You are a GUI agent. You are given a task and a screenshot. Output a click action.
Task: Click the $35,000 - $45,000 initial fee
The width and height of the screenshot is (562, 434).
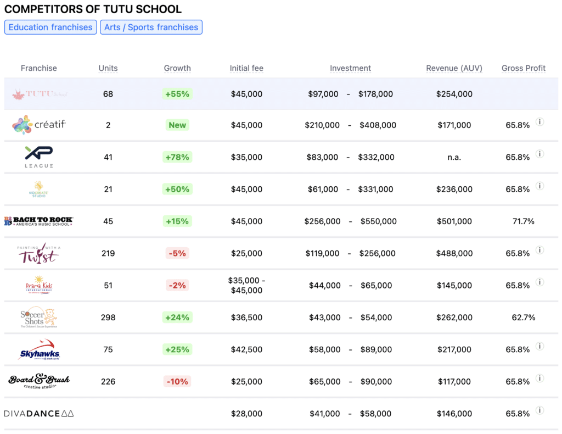(246, 286)
